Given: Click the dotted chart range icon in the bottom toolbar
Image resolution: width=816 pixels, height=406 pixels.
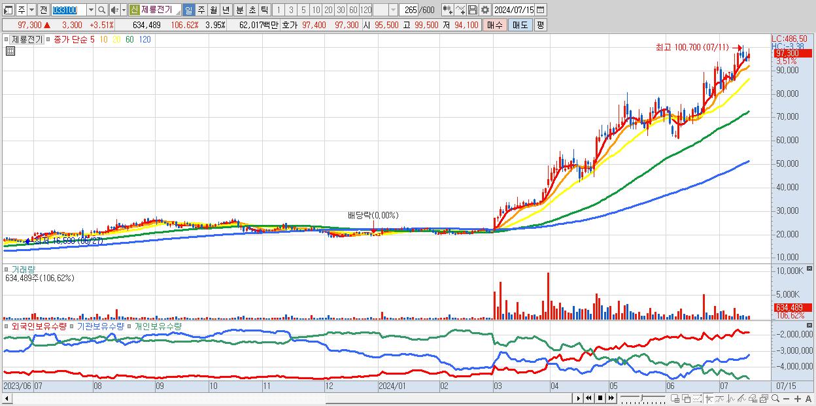Looking at the screenshot, I should [x=697, y=399].
